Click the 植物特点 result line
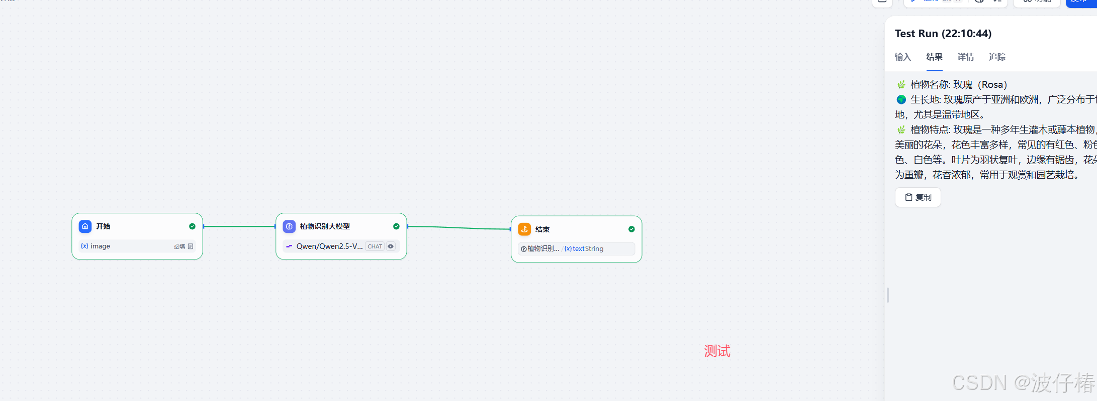The image size is (1097, 401). (996, 152)
